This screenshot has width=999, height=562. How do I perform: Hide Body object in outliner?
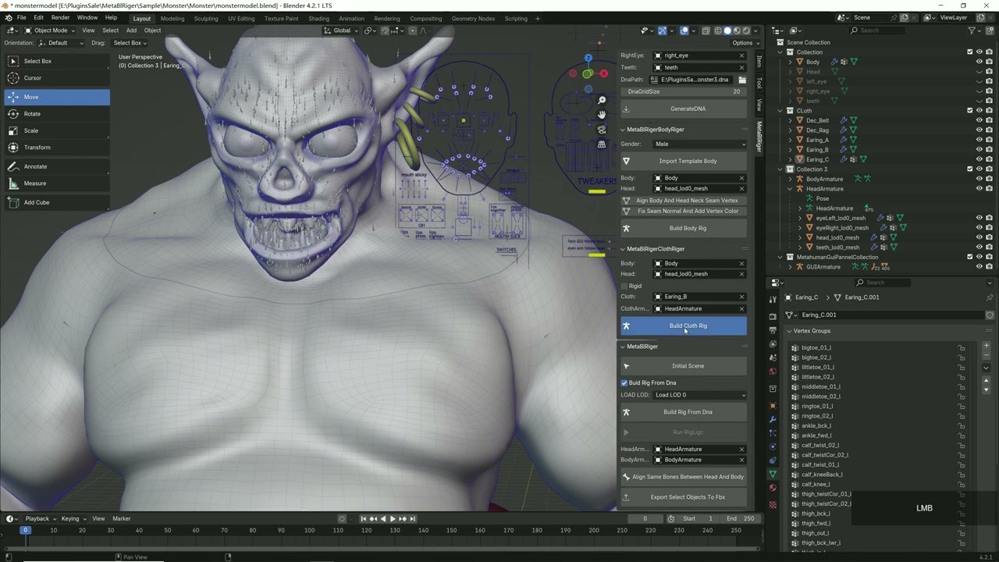[x=979, y=62]
